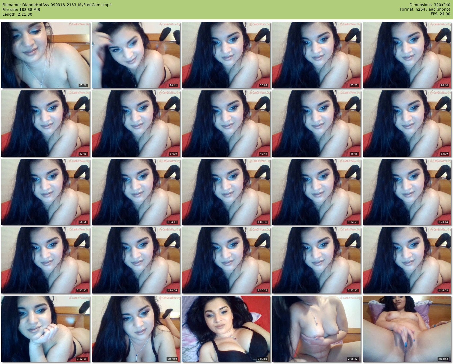Open the thumbnail stamped 2:13:43

[407, 329]
